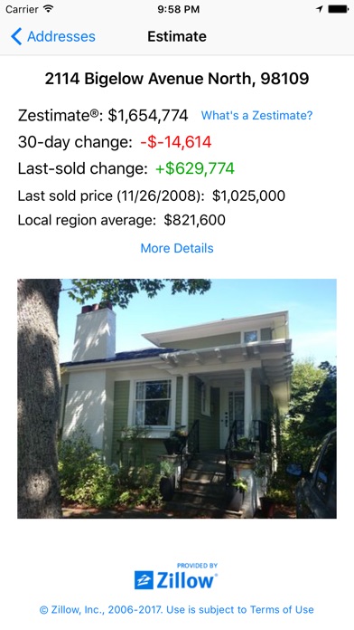
Task: Go back to Addresses
Action: coord(53,36)
